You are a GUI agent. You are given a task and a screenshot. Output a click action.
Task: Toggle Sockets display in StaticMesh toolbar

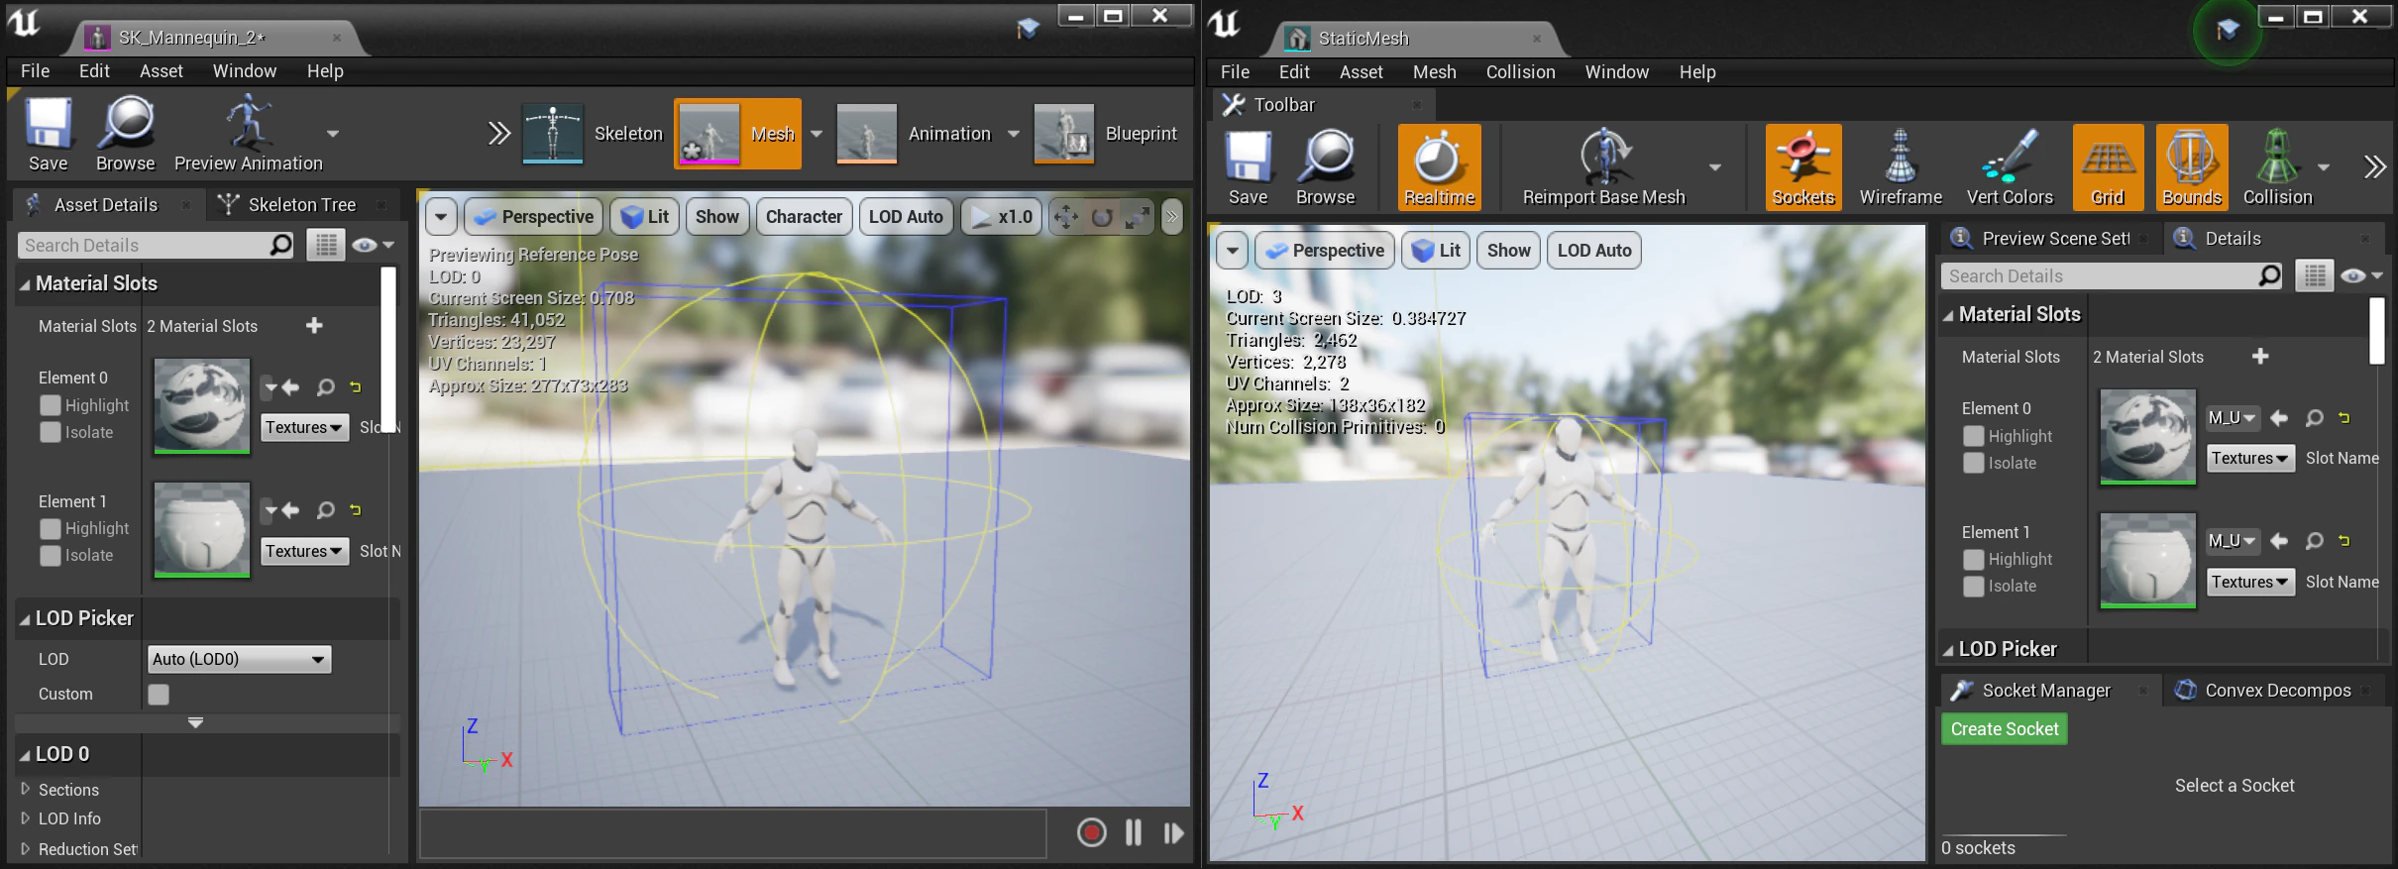[x=1803, y=166]
